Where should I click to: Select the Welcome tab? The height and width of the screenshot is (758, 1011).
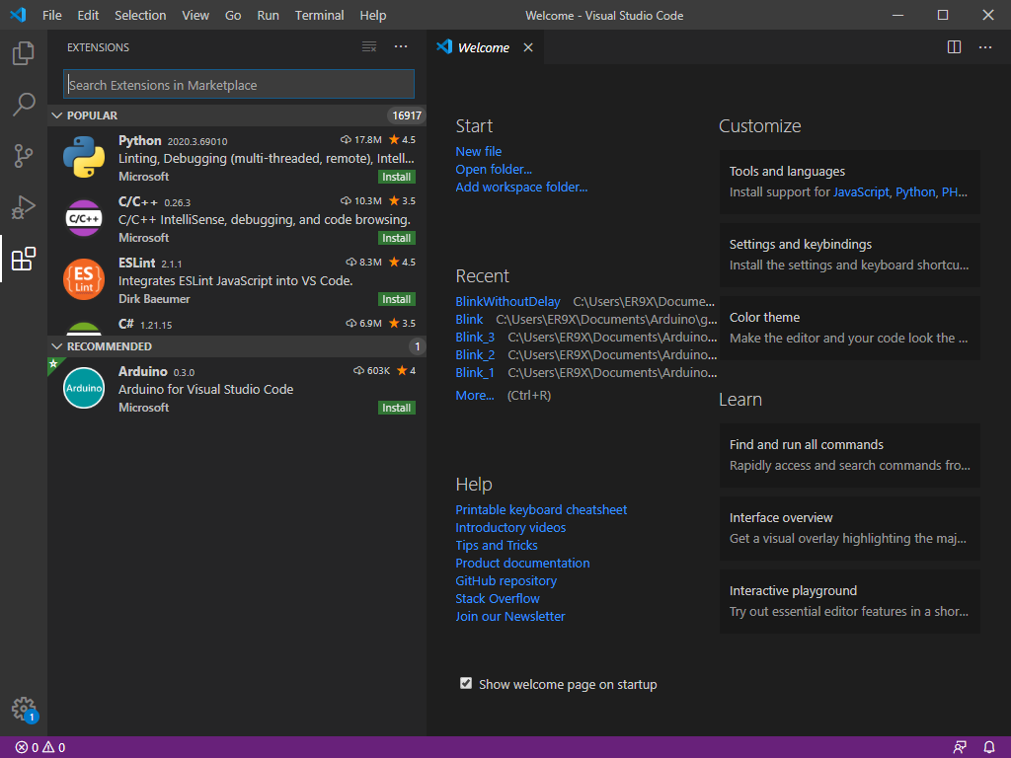click(x=484, y=47)
